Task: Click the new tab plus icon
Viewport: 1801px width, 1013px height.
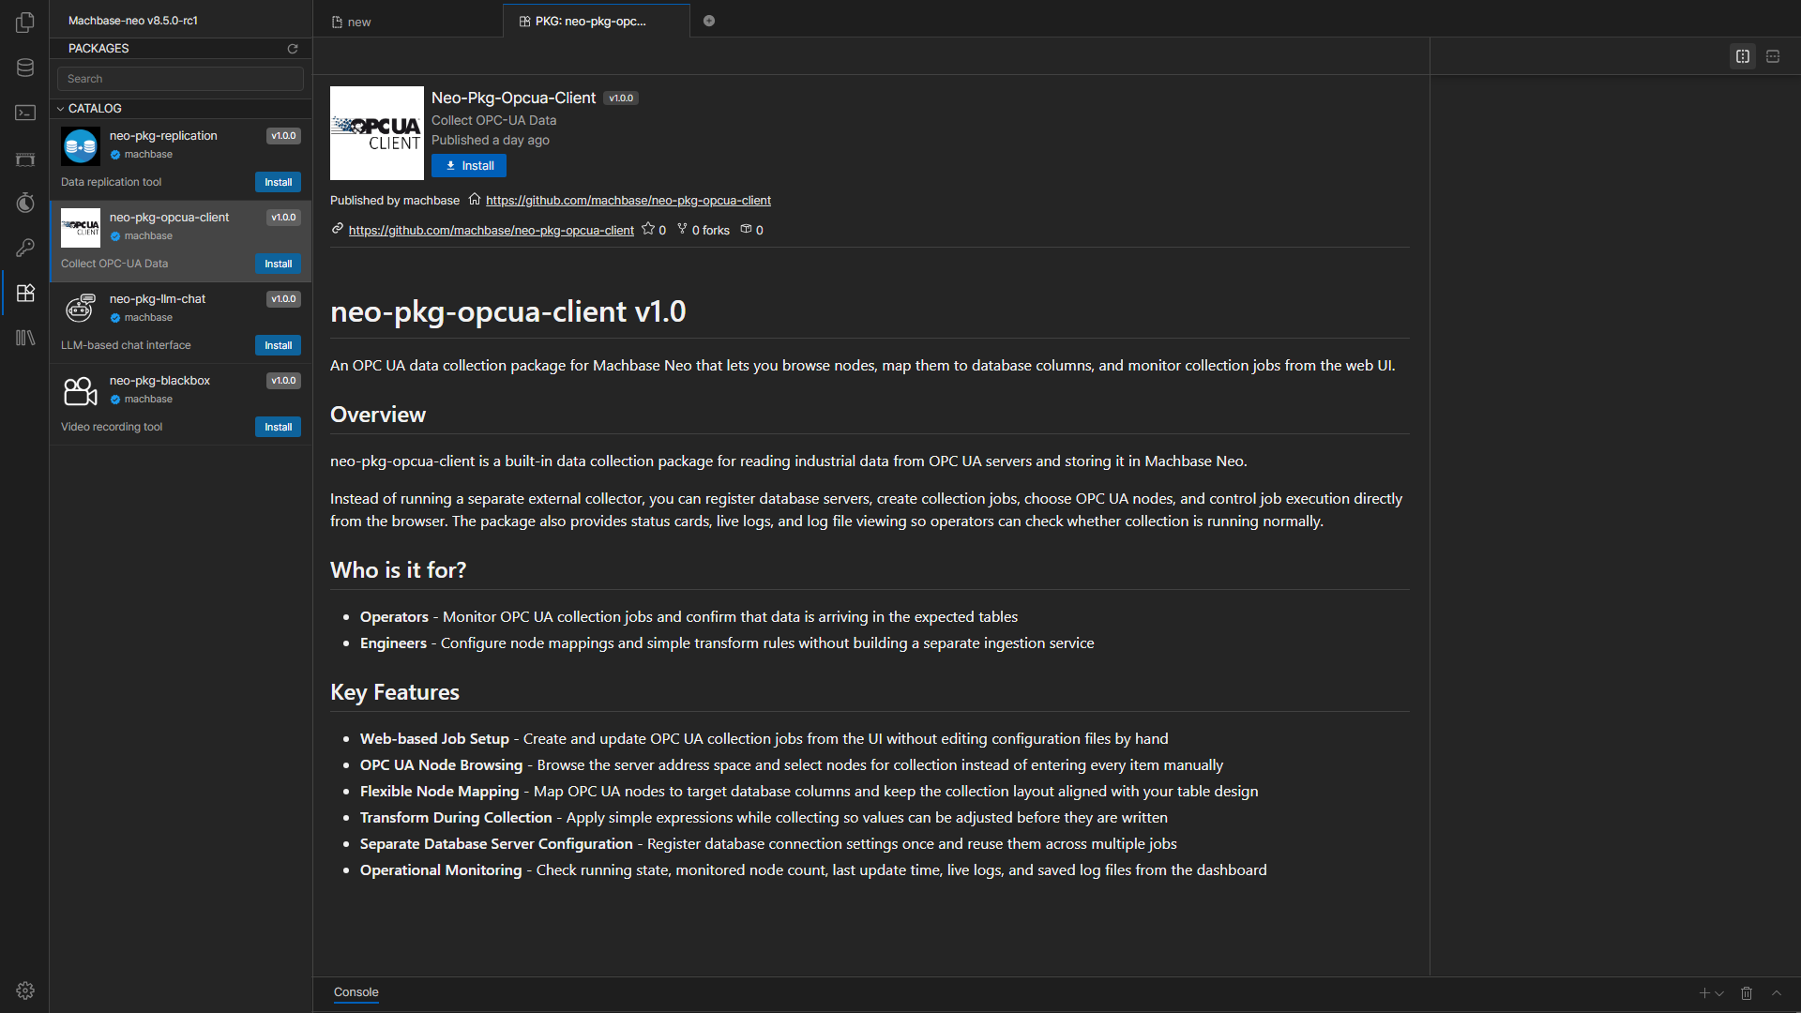Action: pos(709,21)
